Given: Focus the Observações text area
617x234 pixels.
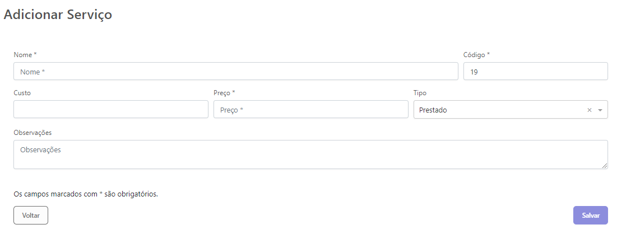Looking at the screenshot, I should [310, 155].
